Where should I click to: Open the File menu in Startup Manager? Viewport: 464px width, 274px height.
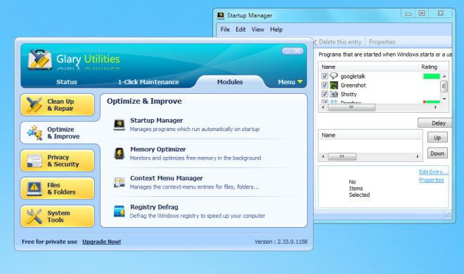click(x=225, y=29)
